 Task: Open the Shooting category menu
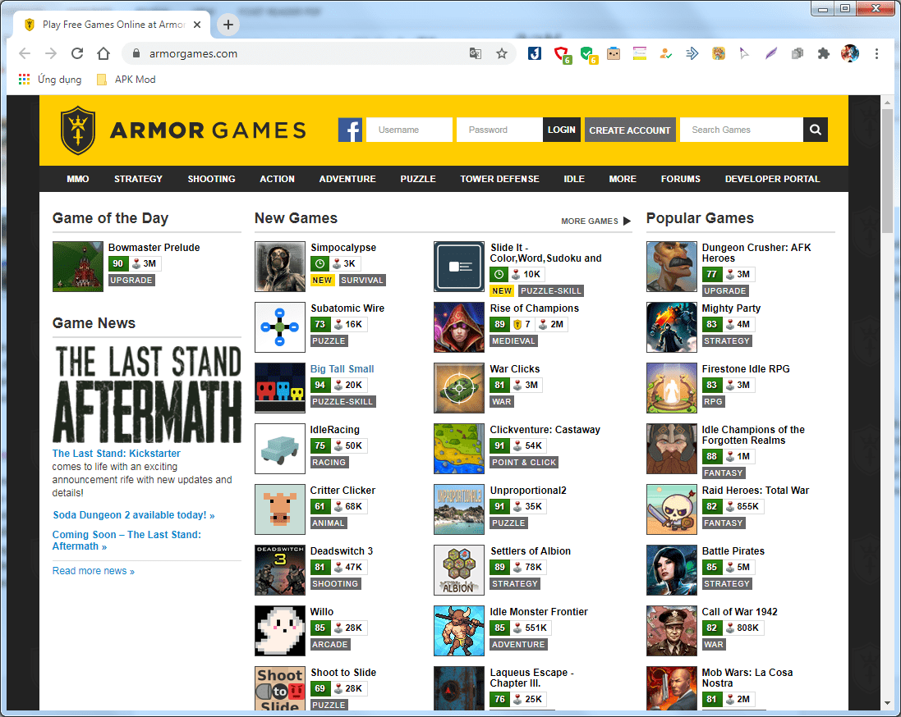(x=211, y=179)
